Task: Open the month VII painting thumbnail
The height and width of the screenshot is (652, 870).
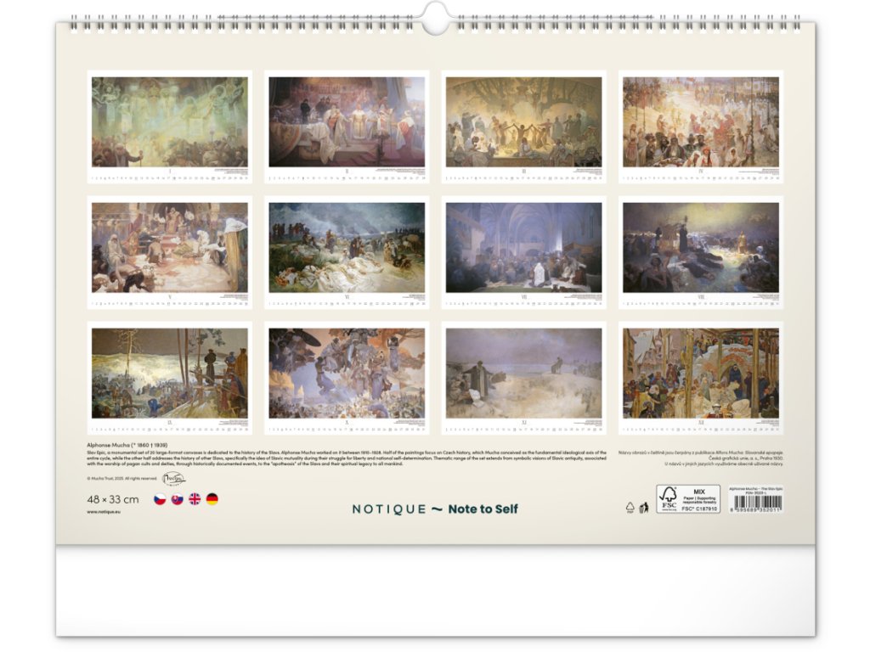Action: [523, 247]
